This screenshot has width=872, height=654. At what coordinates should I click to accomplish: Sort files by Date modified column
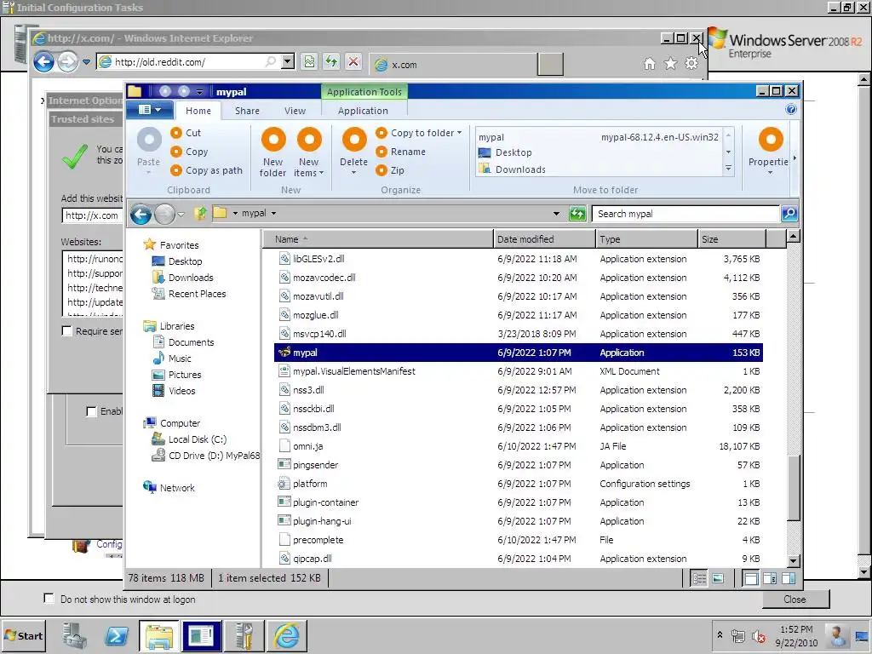(x=544, y=239)
